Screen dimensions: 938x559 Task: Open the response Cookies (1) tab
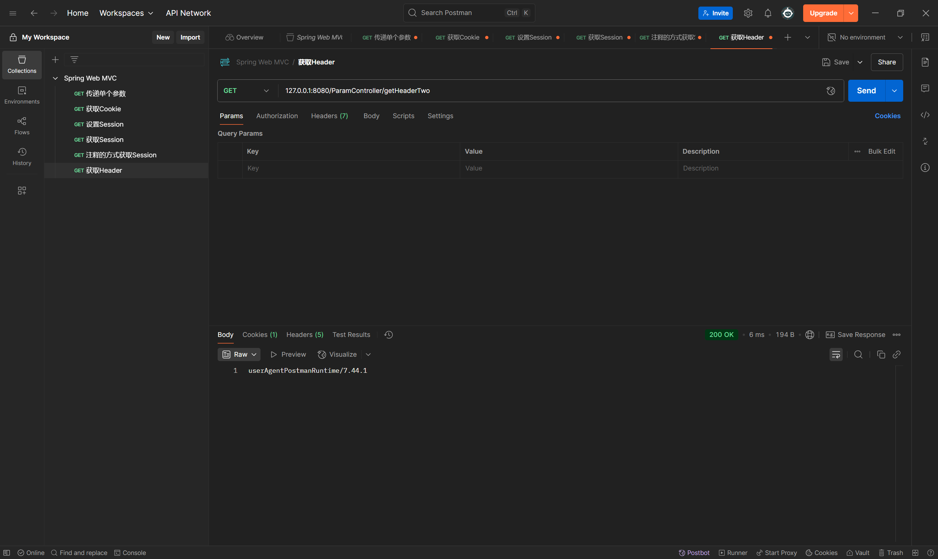pos(259,334)
